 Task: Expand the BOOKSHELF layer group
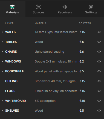coord(2,71)
